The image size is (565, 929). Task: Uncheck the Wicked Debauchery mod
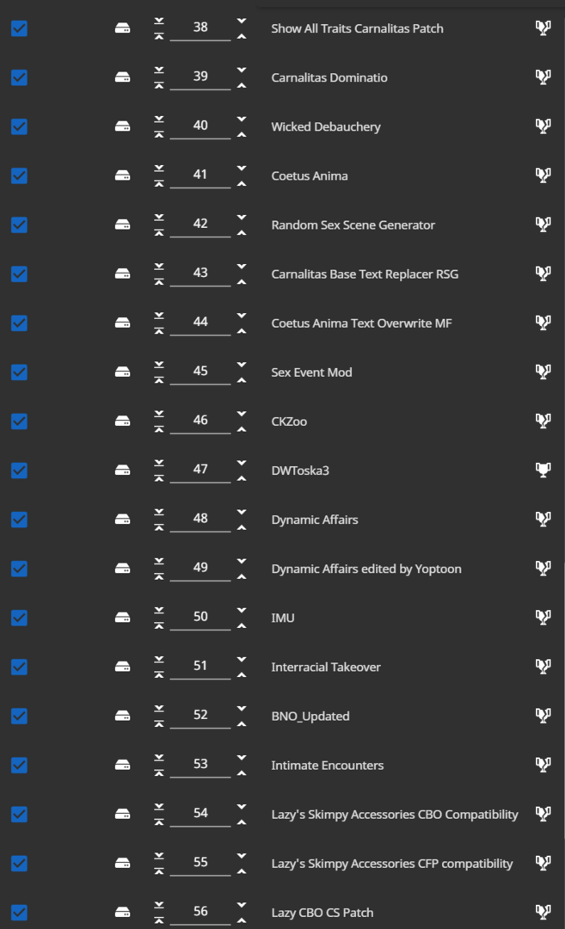(19, 126)
